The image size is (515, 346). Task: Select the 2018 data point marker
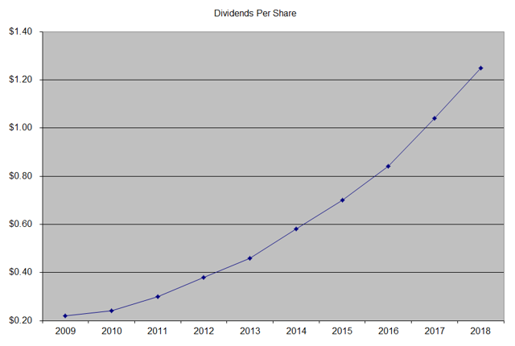pyautogui.click(x=481, y=68)
